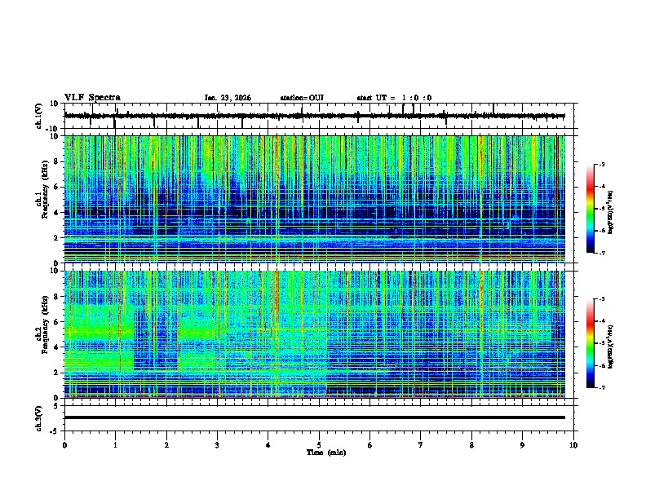
Task: Click the "4" kHz tick on ch.2 spectrogram
Action: click(56, 347)
